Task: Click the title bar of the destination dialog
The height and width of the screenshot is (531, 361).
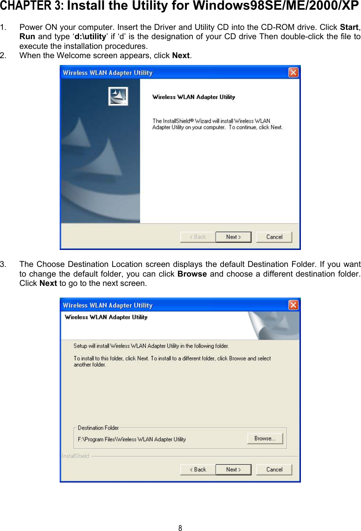Action: click(174, 305)
